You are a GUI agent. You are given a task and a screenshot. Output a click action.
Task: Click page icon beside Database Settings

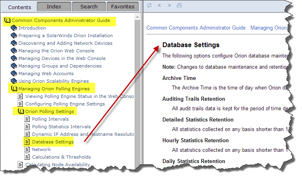coord(27,142)
